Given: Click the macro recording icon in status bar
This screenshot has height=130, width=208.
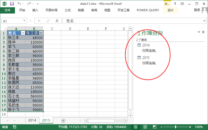Looking at the screenshot, I should 15,127.
